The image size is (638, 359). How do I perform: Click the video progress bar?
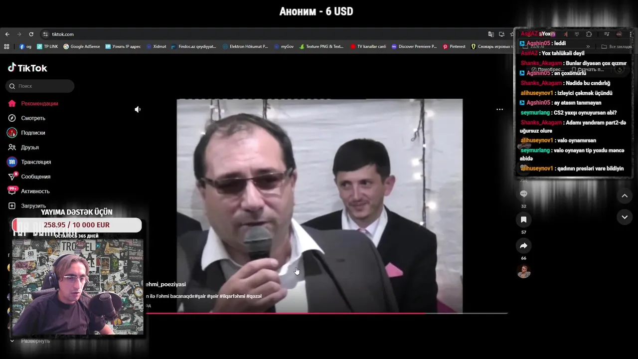[x=326, y=313]
